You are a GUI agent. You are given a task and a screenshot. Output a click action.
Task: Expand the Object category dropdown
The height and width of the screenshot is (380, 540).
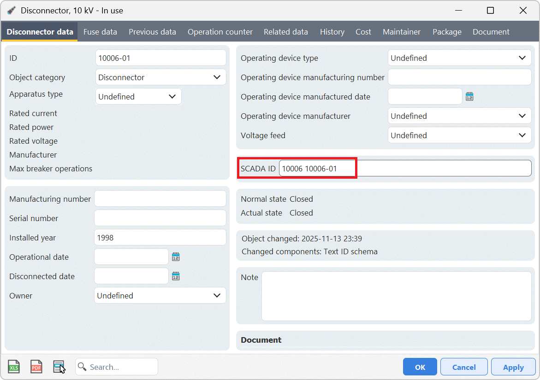coord(217,77)
